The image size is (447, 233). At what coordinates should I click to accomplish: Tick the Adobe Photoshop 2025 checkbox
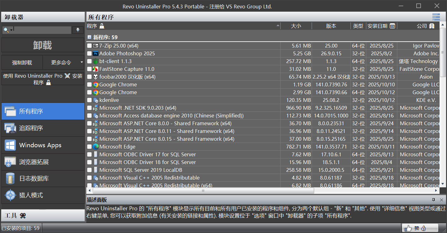89,53
